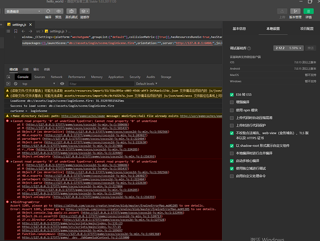320x241 pixels.
Task: Open the 普通编译 compile mode dropdown
Action: (x=24, y=11)
